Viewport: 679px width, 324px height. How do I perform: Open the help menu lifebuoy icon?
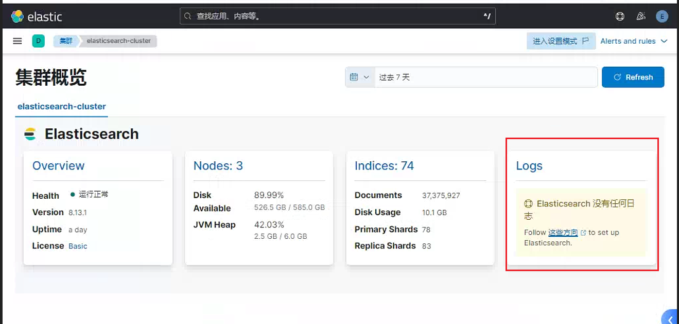coord(620,16)
